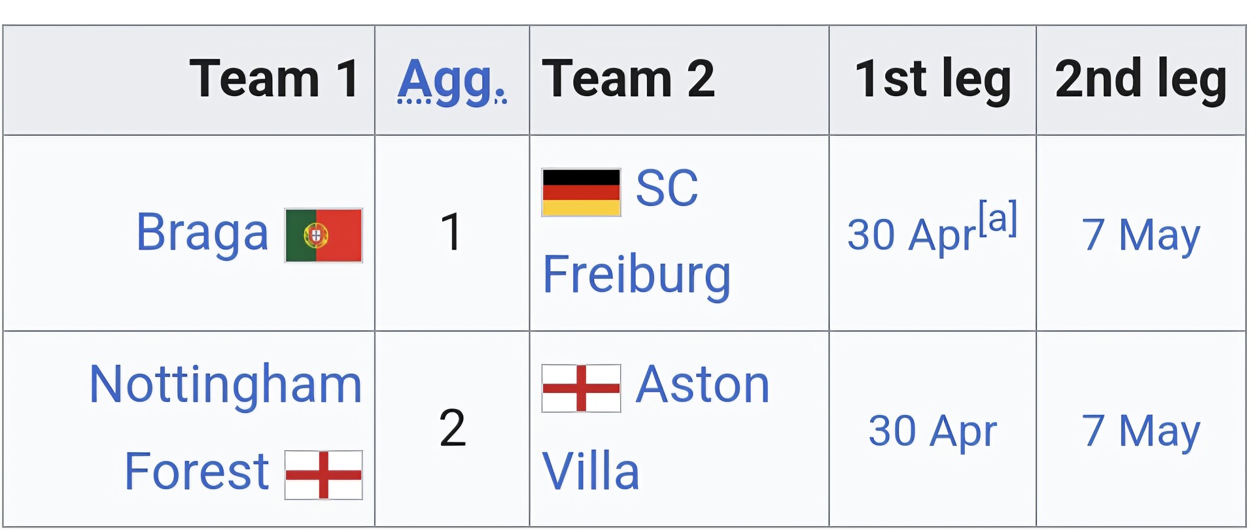
Task: Open 30 Apr first leg for Nottingham Forest
Action: coord(932,431)
